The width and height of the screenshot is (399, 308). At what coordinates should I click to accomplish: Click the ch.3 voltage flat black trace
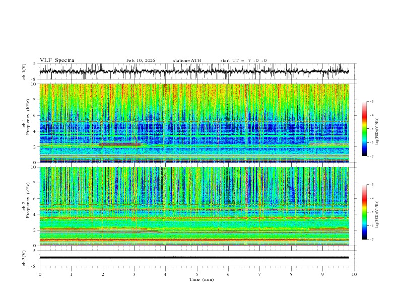[x=194, y=257]
